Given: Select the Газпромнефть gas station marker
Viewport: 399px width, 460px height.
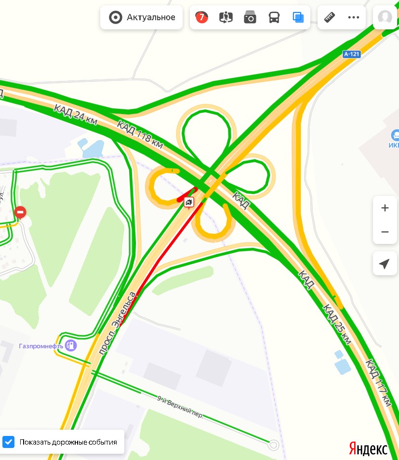Looking at the screenshot, I should click(x=71, y=345).
